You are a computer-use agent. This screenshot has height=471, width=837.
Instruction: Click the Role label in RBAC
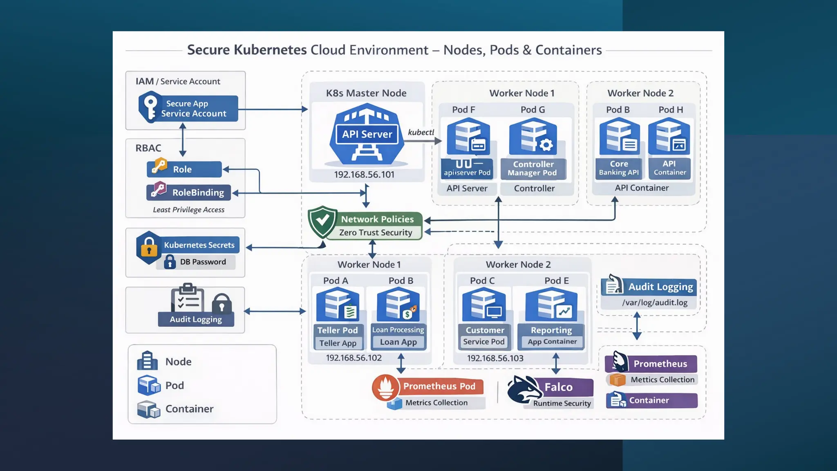(x=182, y=169)
